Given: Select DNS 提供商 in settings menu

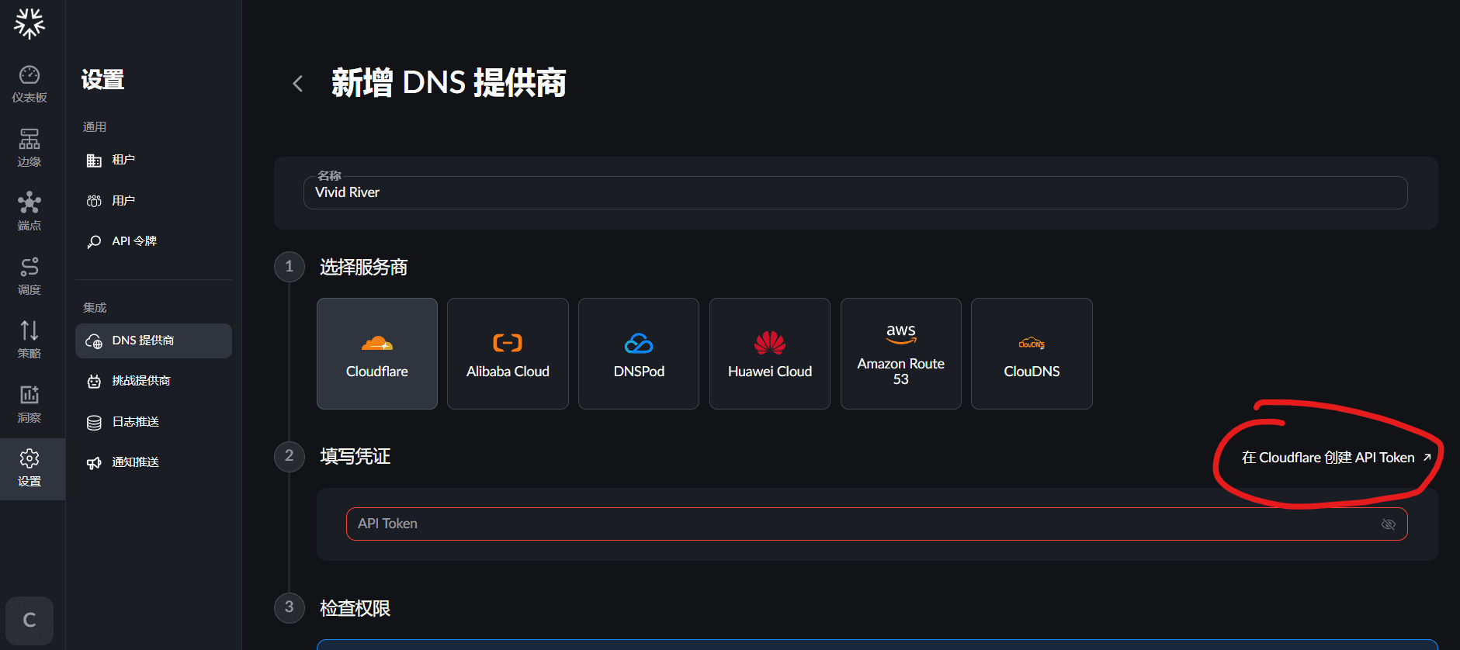Looking at the screenshot, I should click(x=154, y=341).
